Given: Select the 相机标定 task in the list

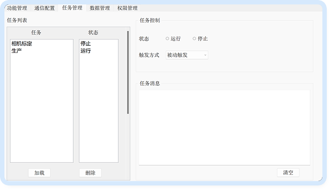Looking at the screenshot, I should point(22,44).
